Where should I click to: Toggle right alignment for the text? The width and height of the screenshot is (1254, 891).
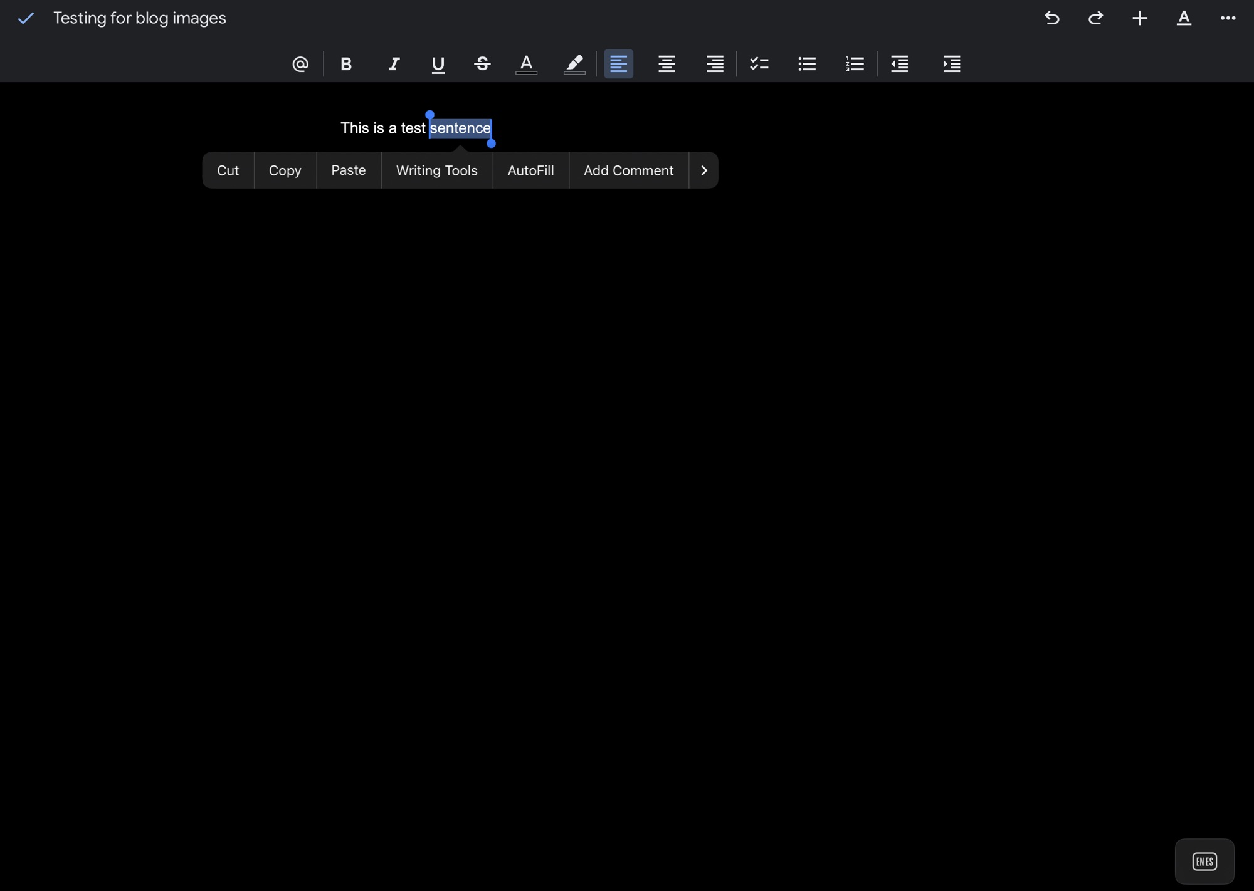pos(714,64)
